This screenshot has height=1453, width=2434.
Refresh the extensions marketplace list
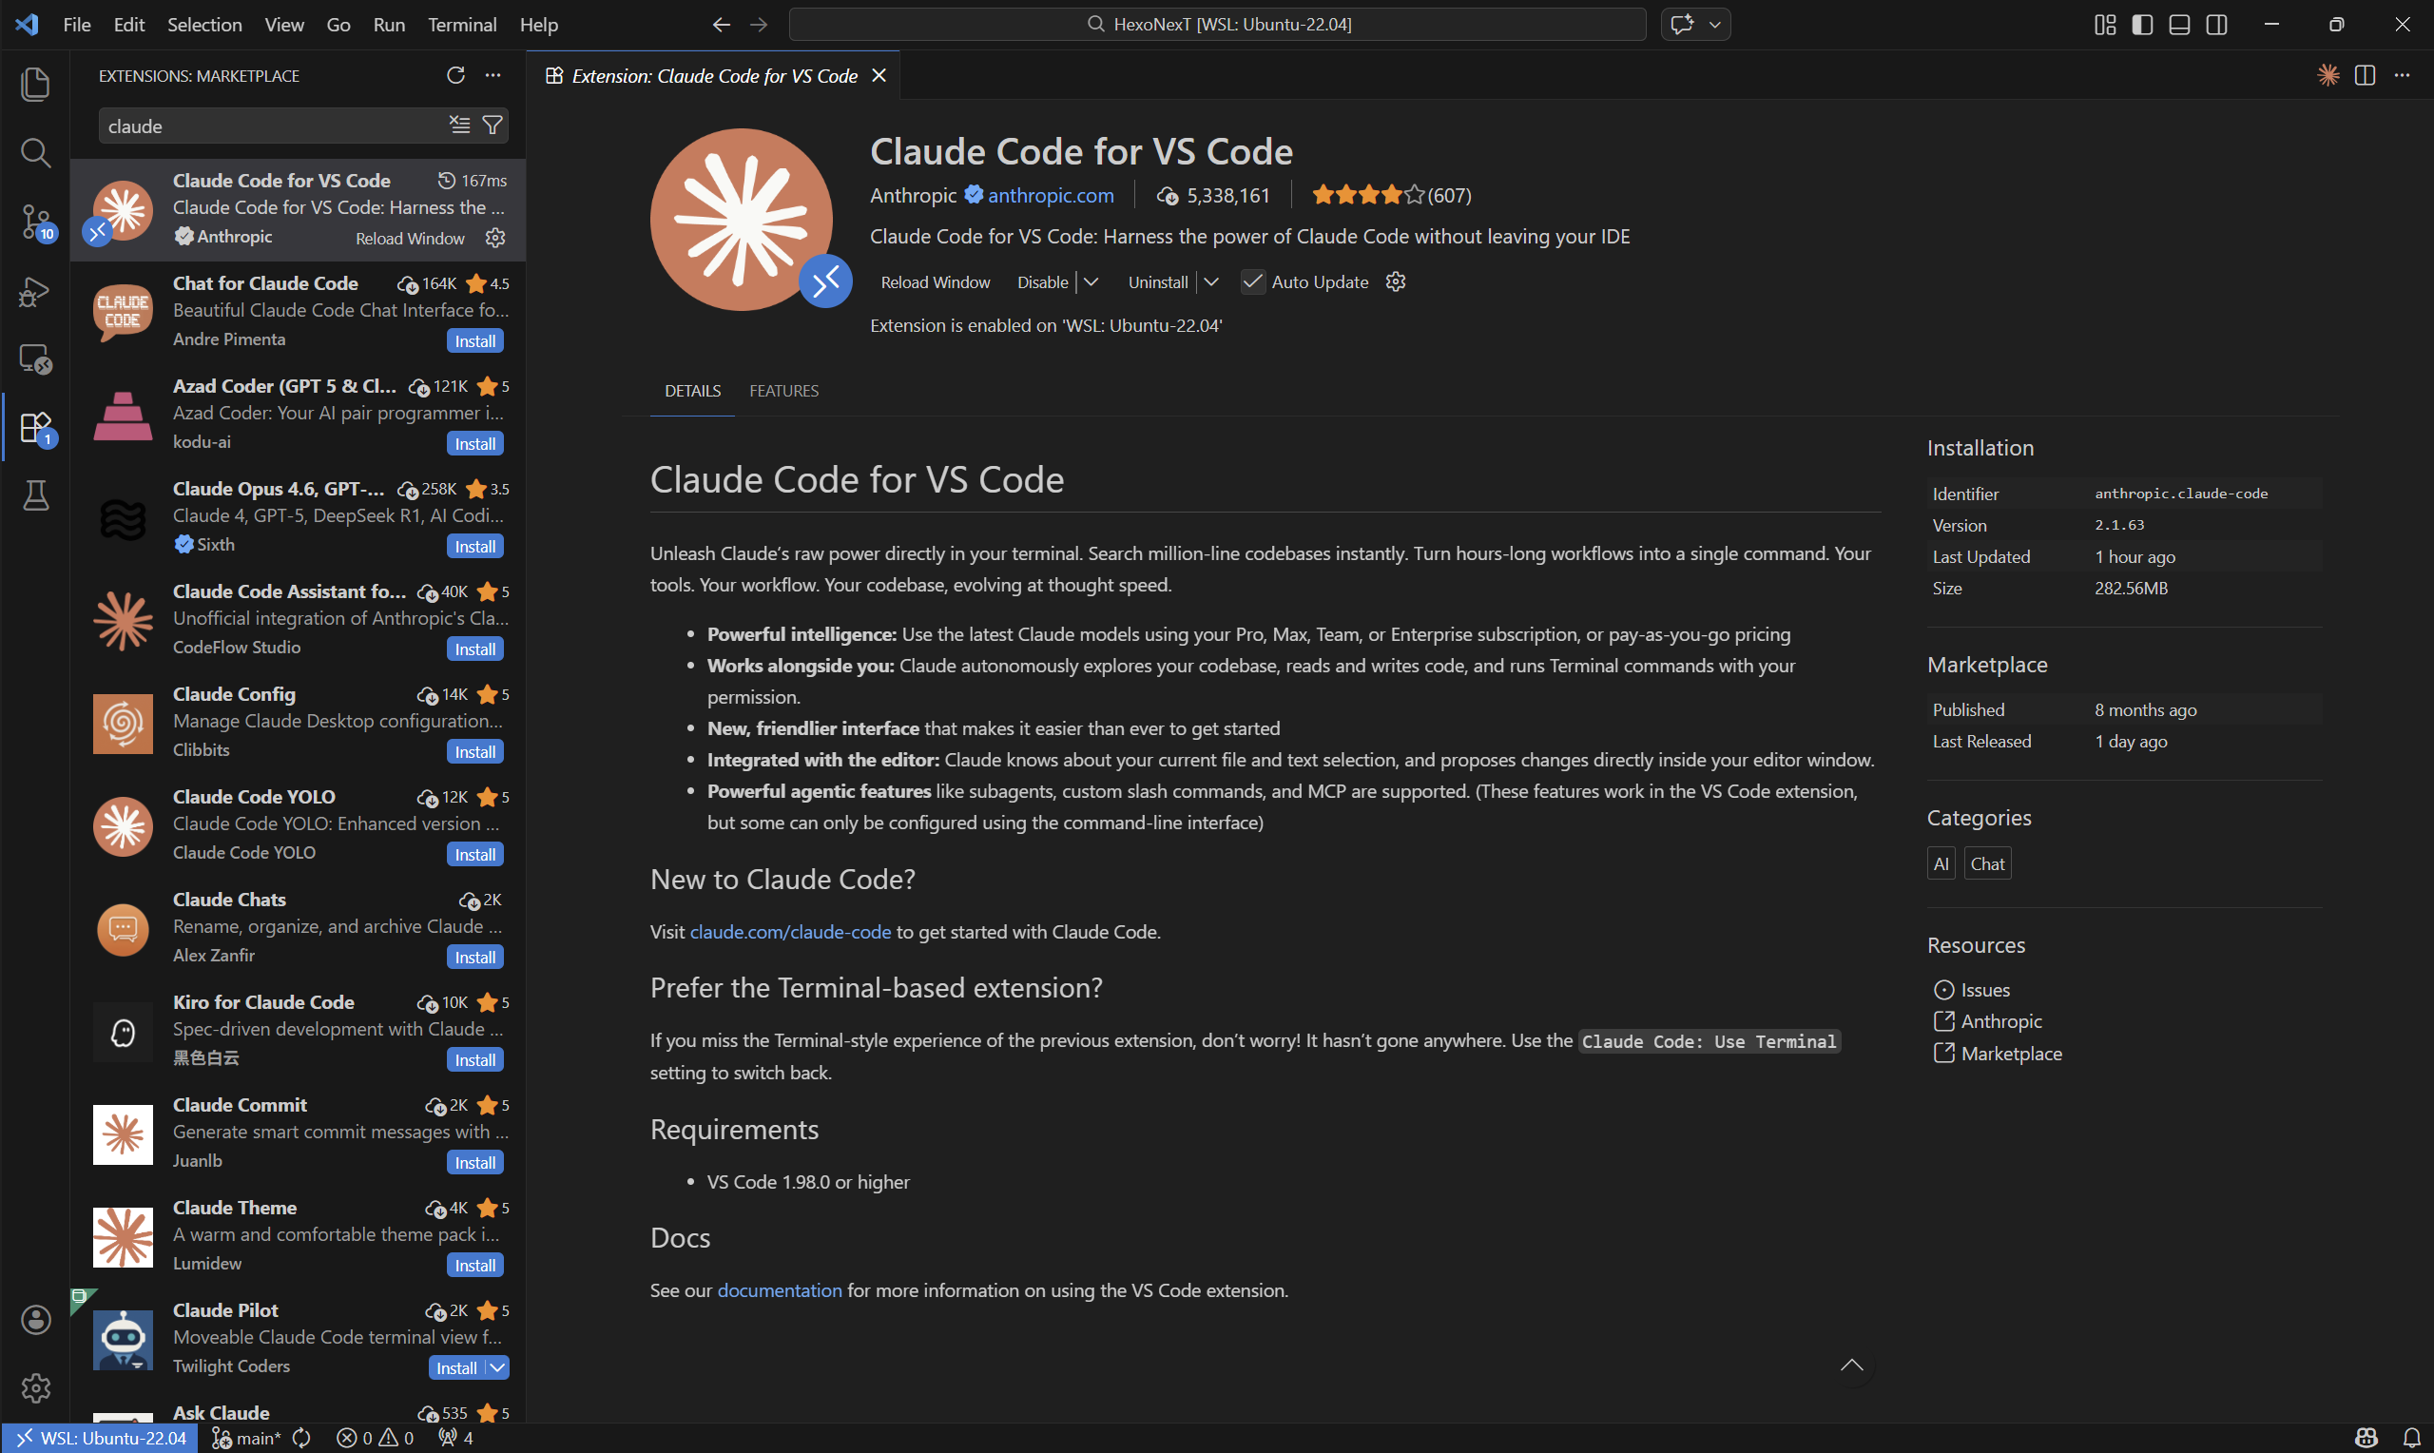[455, 75]
